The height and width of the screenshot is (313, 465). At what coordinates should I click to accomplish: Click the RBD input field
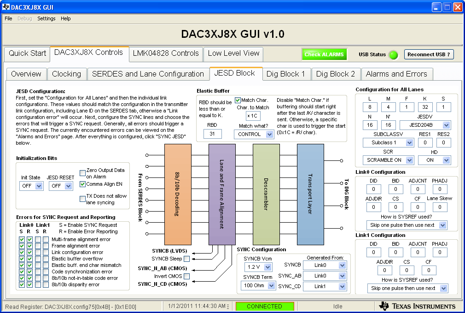tap(212, 134)
